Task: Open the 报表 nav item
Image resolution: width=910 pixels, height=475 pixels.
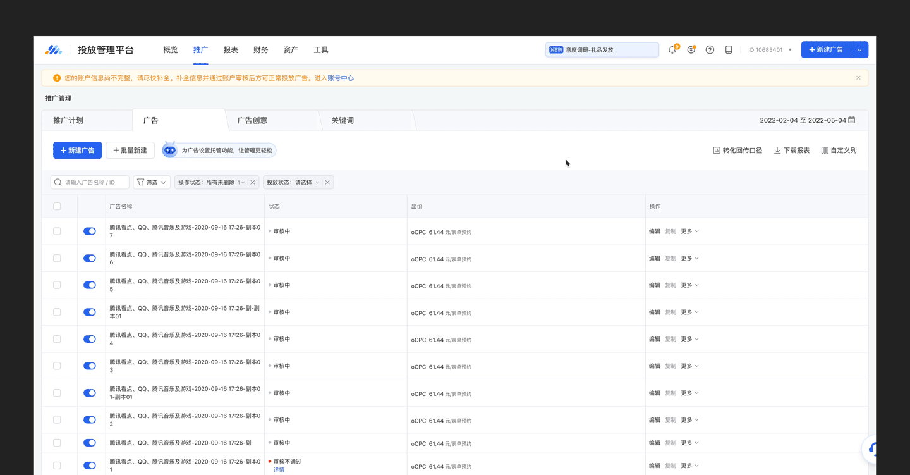Action: point(231,50)
